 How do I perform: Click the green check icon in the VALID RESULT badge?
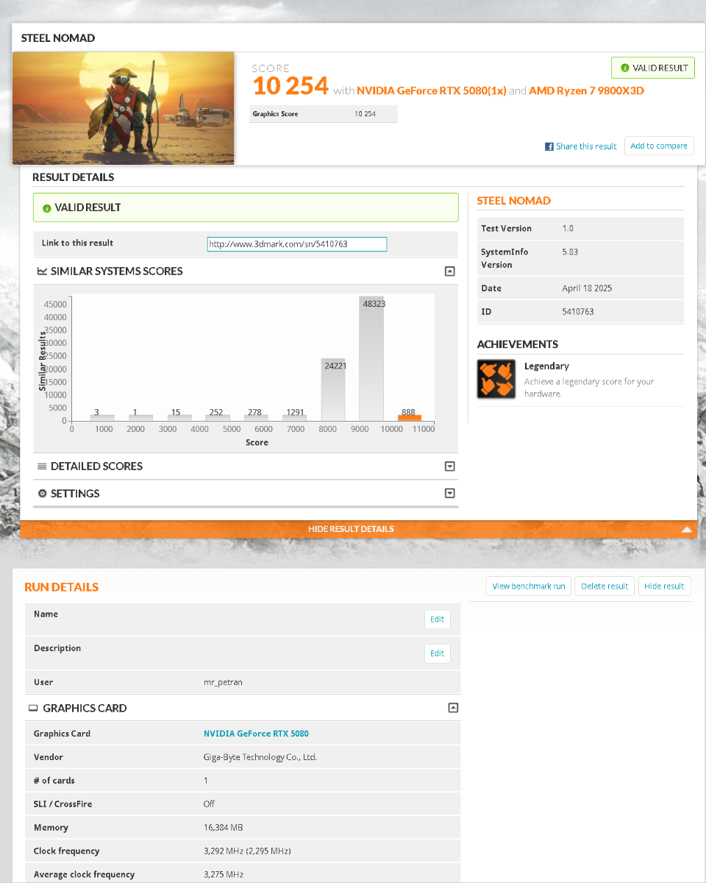[625, 68]
